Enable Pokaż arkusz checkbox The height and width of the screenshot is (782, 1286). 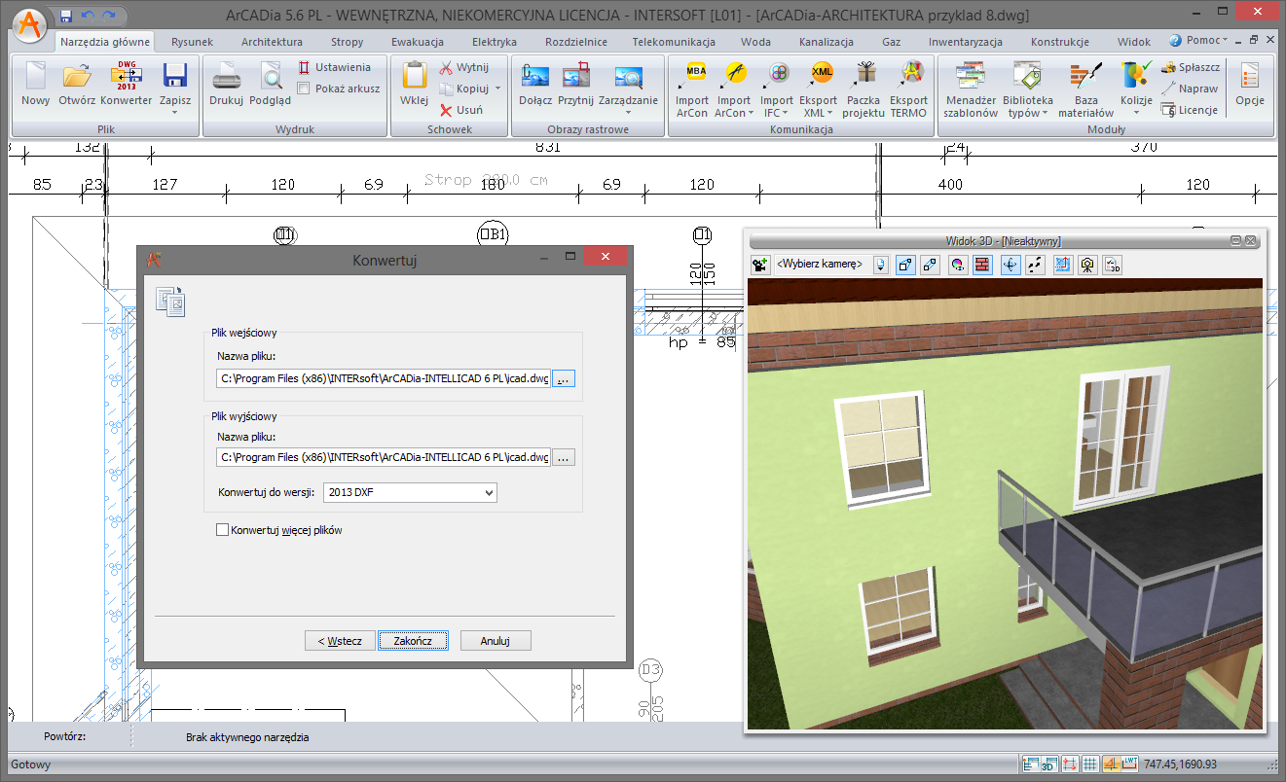(304, 89)
